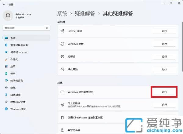Select 游戏 in the sidebar
This screenshot has width=183, height=134.
point(26,88)
